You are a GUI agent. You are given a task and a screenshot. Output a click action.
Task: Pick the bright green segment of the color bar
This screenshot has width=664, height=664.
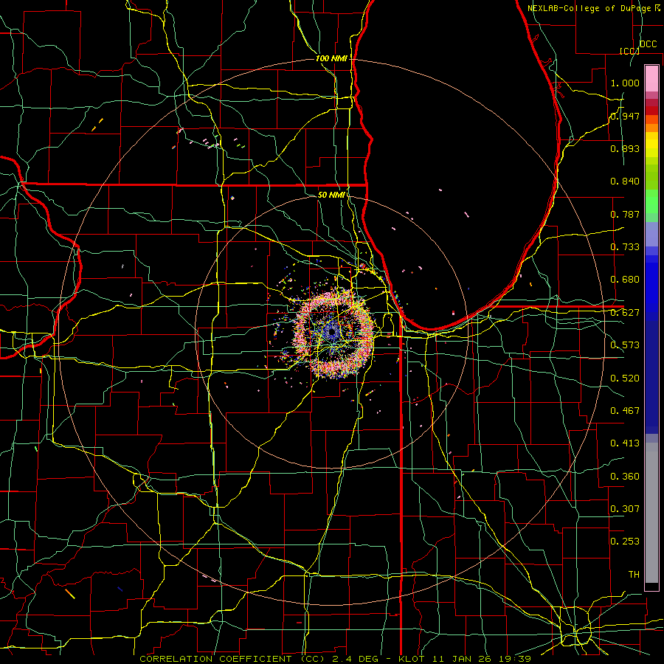click(651, 202)
